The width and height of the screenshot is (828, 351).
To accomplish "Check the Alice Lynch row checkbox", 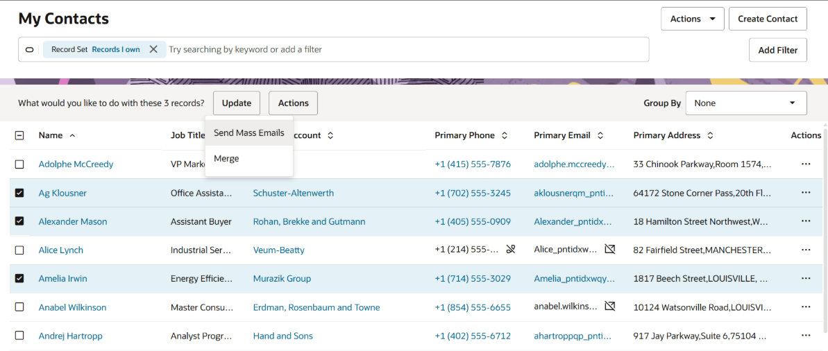I will click(x=19, y=250).
